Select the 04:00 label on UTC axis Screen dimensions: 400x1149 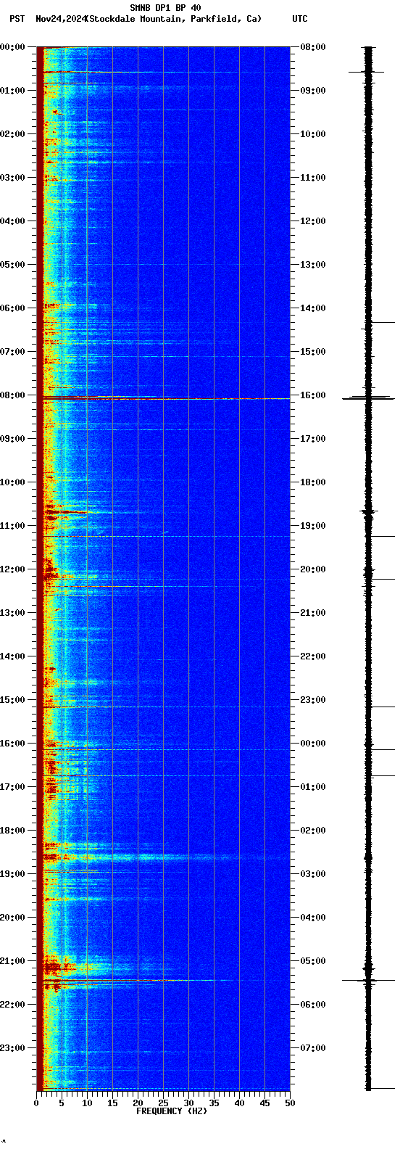[x=313, y=918]
